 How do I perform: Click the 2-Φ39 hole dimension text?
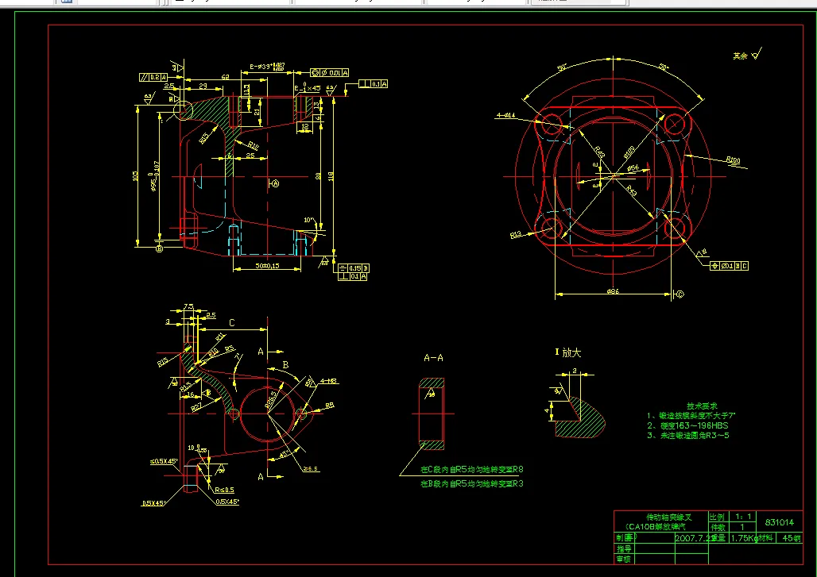pyautogui.click(x=267, y=67)
